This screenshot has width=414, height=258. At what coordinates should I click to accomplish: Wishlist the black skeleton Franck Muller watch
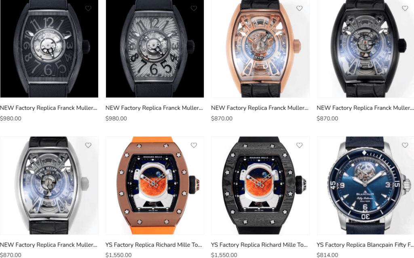[x=405, y=8]
